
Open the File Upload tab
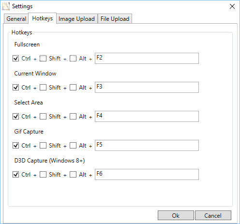115,19
